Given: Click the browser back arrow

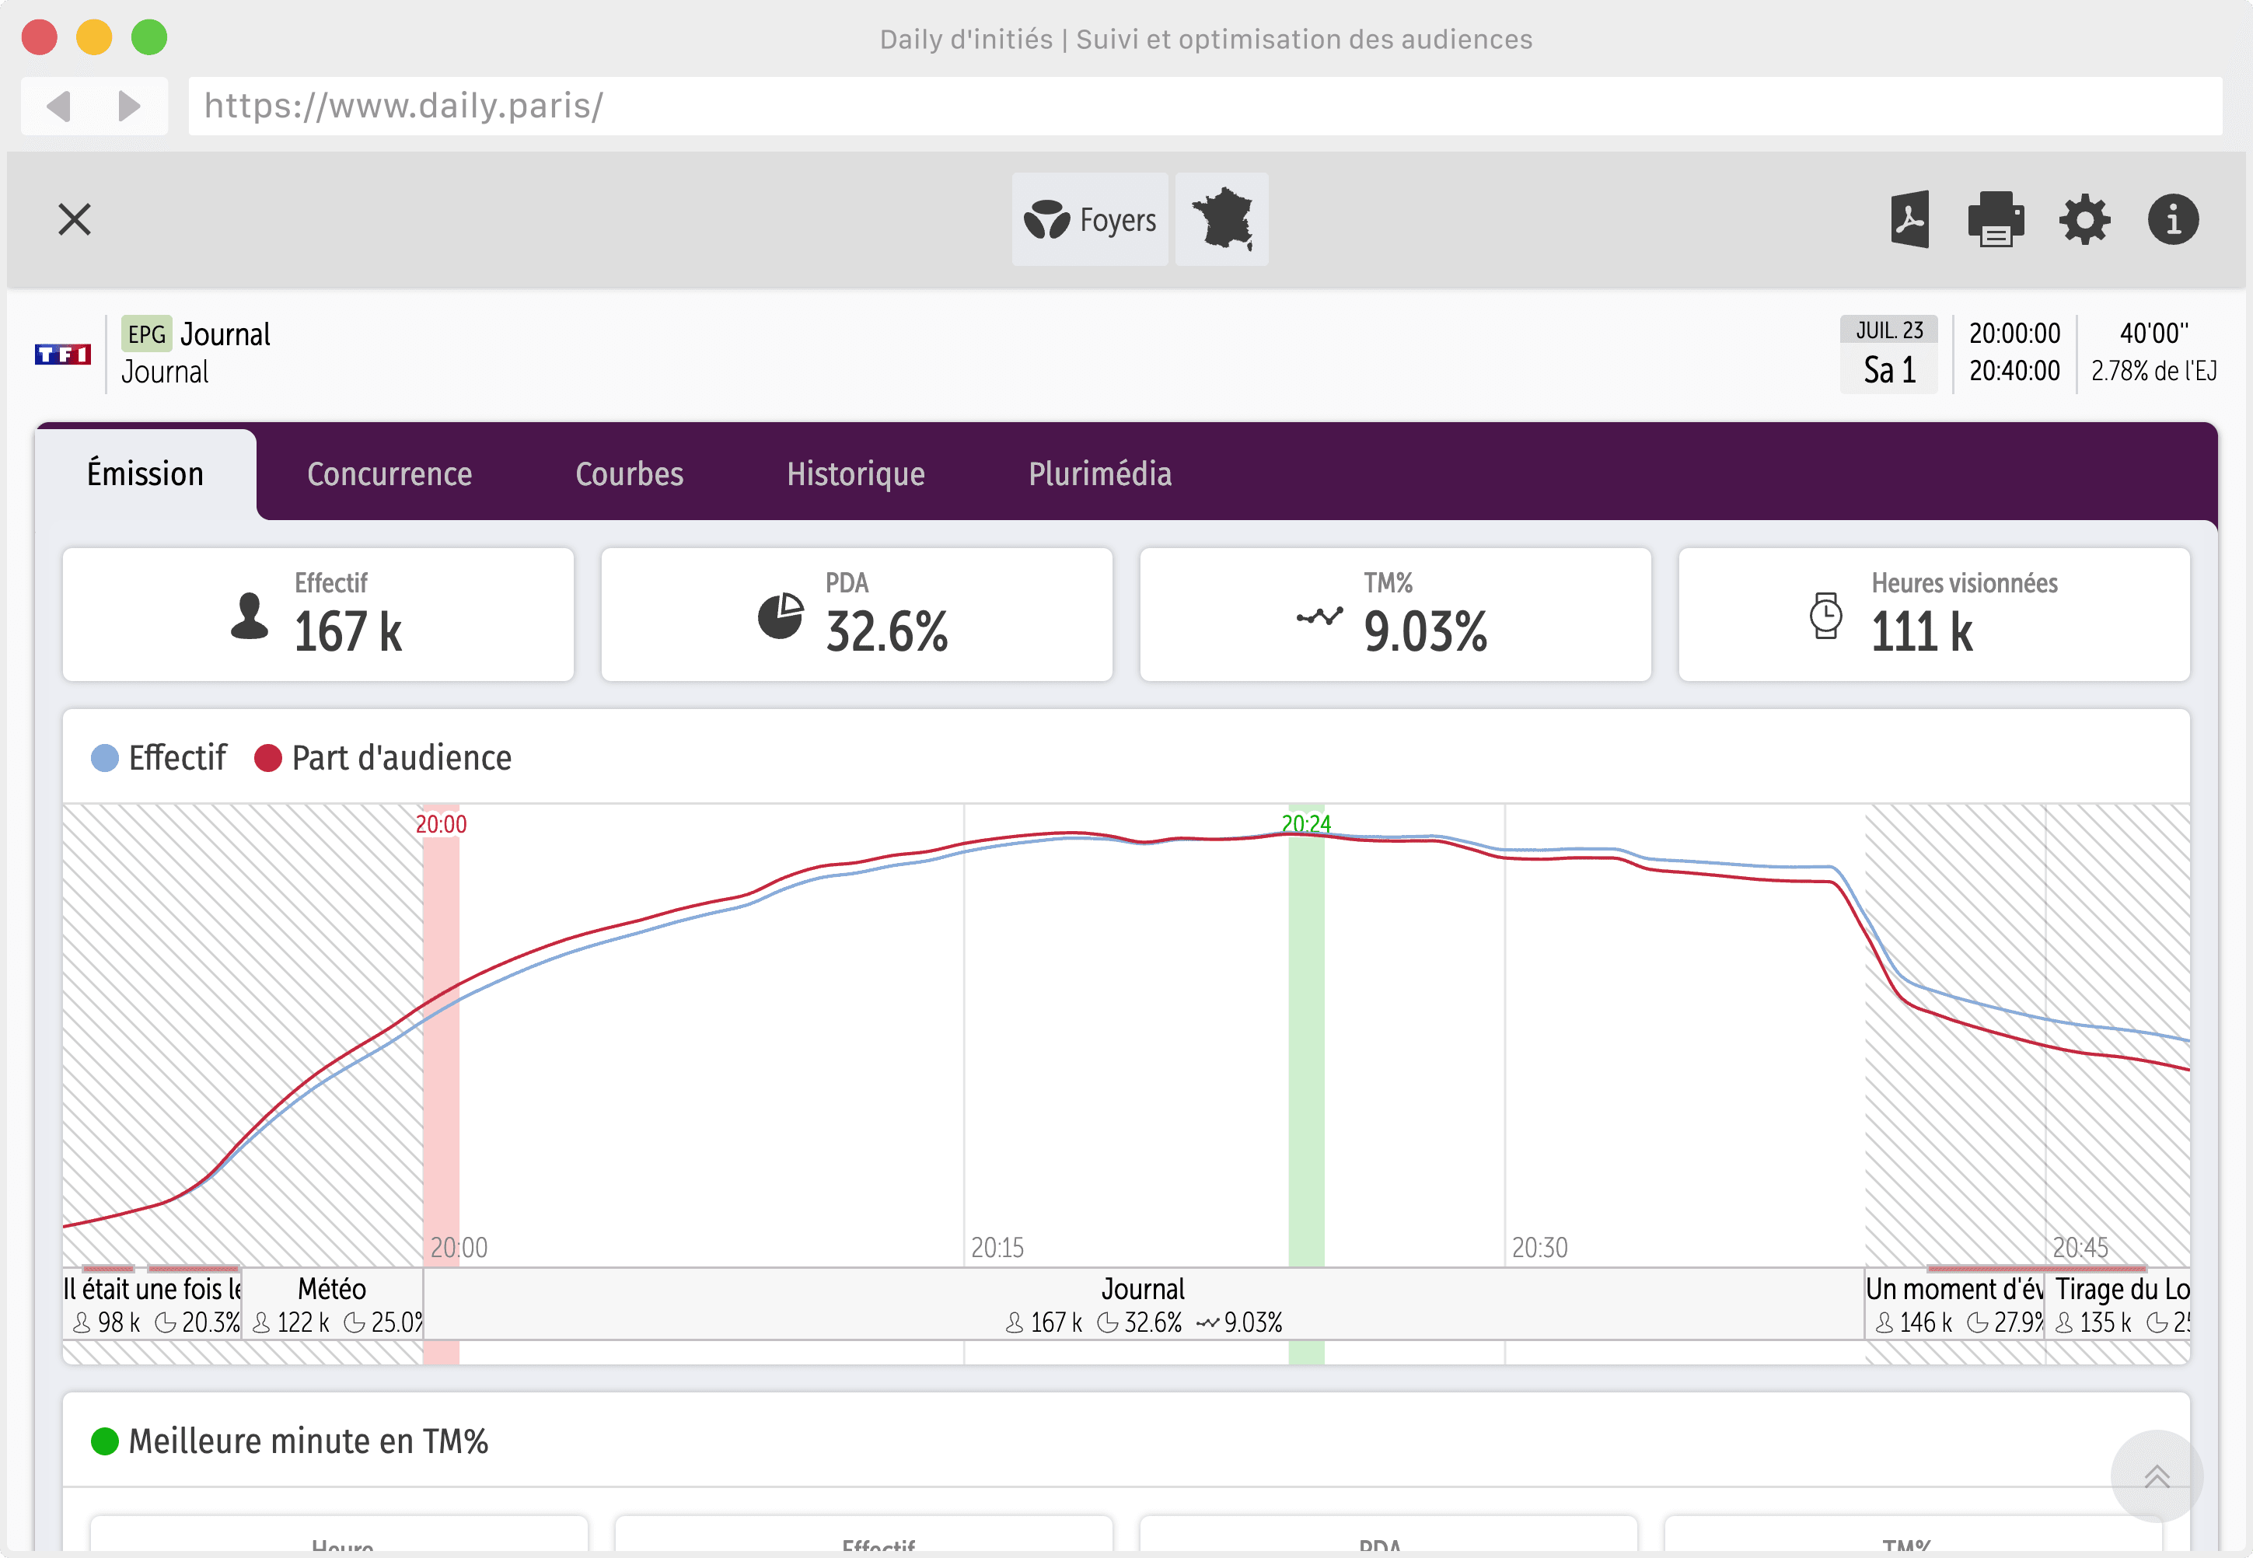Looking at the screenshot, I should pyautogui.click(x=58, y=106).
